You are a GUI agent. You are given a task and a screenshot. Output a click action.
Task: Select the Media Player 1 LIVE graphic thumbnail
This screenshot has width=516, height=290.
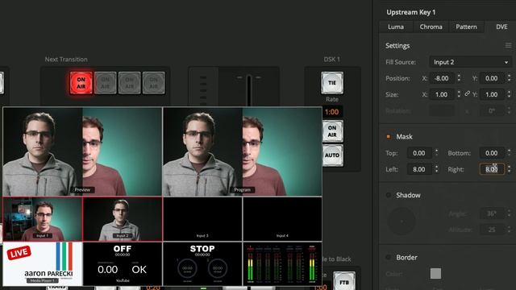click(x=43, y=263)
